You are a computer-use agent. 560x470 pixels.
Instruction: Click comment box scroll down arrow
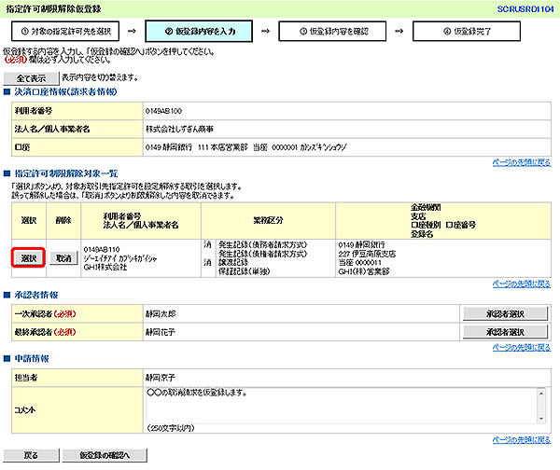(x=541, y=419)
